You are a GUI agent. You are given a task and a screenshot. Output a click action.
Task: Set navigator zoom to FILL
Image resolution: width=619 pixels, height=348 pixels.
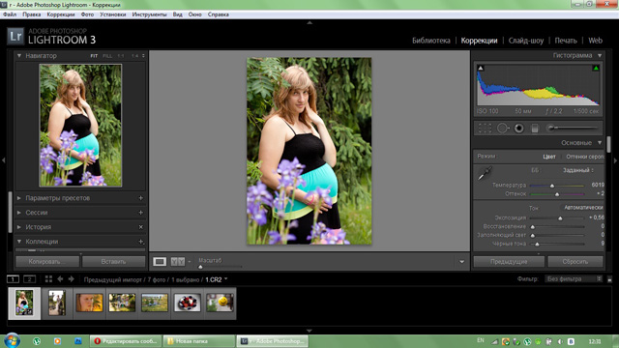pos(107,56)
